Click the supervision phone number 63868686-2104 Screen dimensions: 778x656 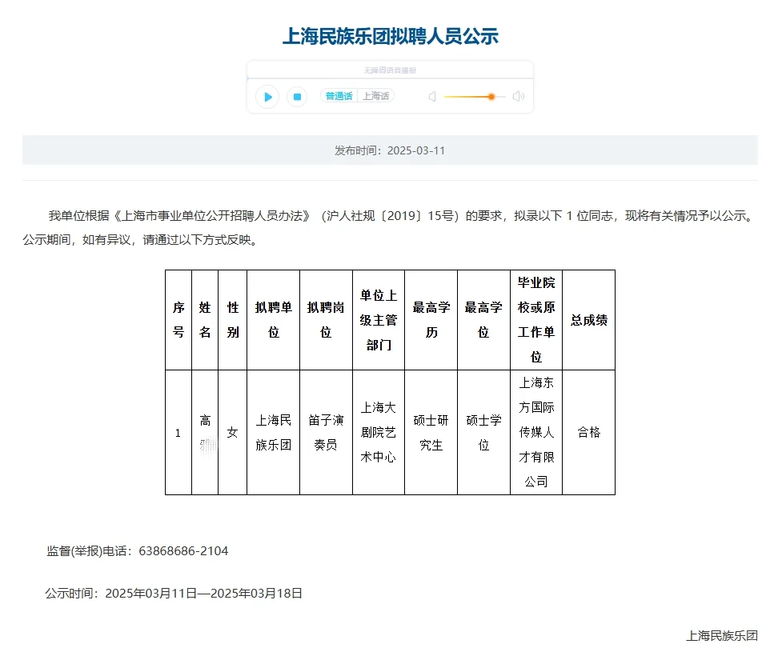182,550
